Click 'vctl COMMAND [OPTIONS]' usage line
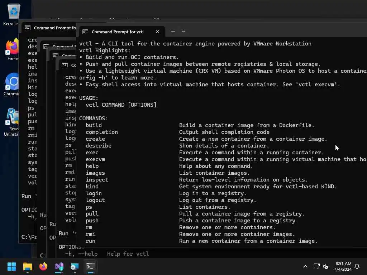This screenshot has height=275, width=367. [x=121, y=105]
